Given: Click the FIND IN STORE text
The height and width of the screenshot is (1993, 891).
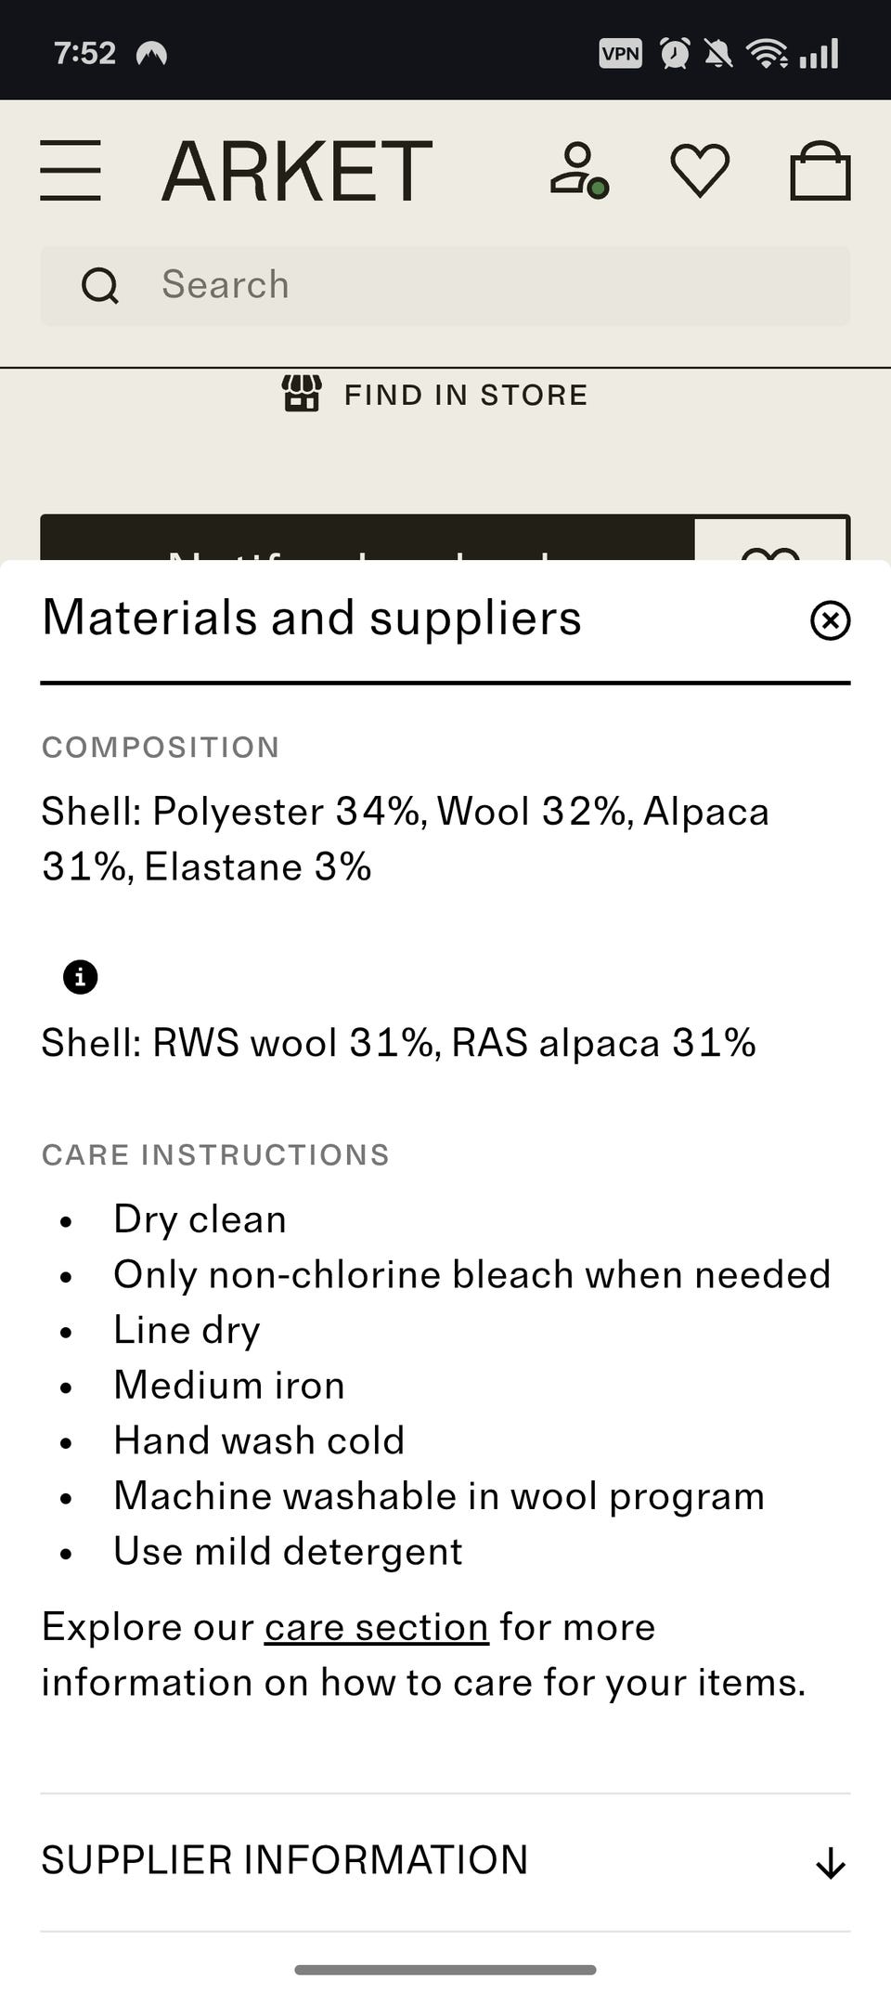Looking at the screenshot, I should click(x=466, y=396).
